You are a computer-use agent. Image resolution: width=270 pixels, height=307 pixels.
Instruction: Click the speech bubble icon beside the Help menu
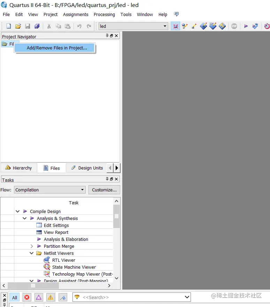coord(176,14)
